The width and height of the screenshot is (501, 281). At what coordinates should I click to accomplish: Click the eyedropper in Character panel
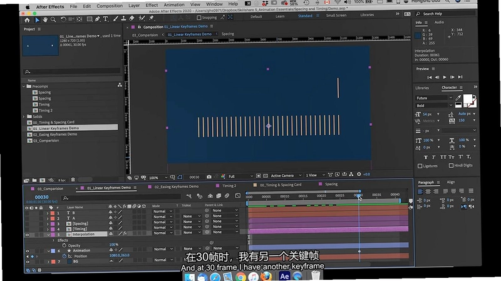click(x=458, y=98)
